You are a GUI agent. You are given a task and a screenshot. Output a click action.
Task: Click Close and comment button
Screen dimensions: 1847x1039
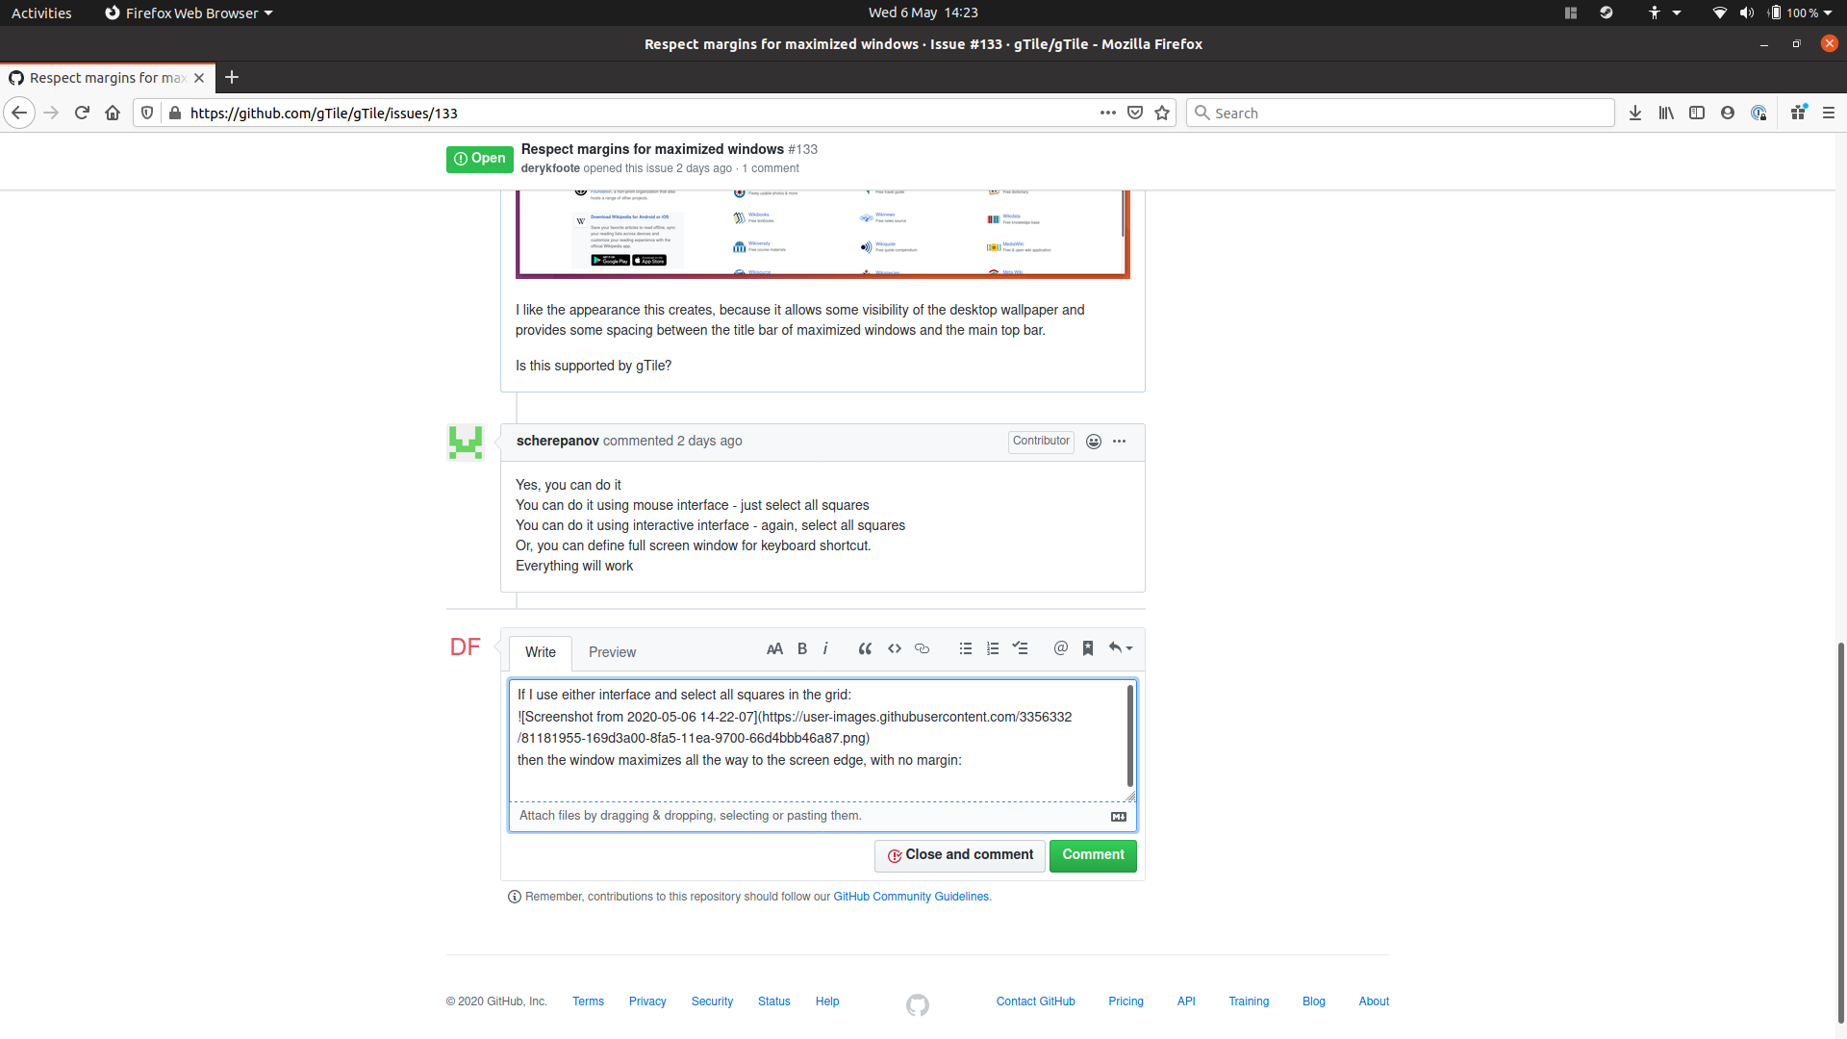959,855
